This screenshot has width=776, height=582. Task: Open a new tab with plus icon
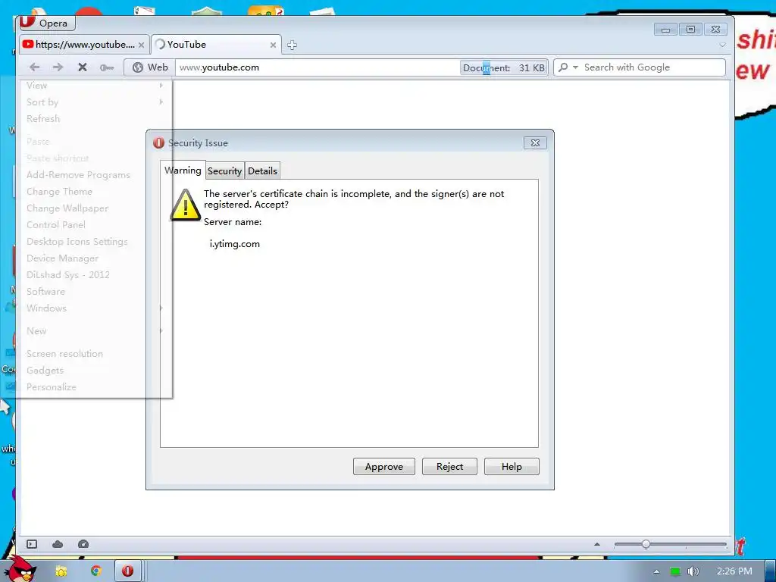[292, 45]
